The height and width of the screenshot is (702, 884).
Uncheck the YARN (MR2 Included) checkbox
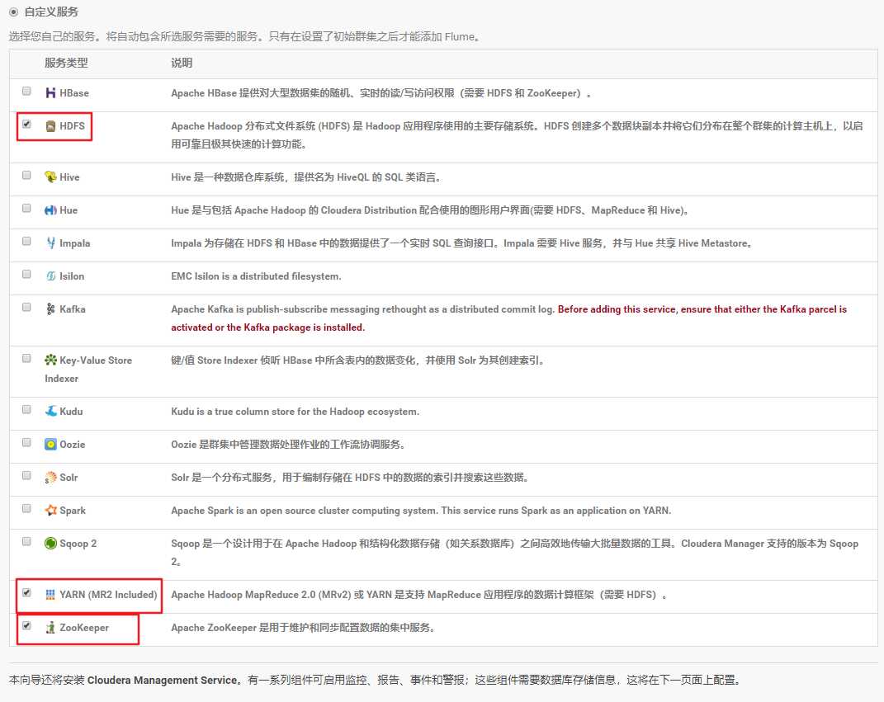(x=26, y=593)
